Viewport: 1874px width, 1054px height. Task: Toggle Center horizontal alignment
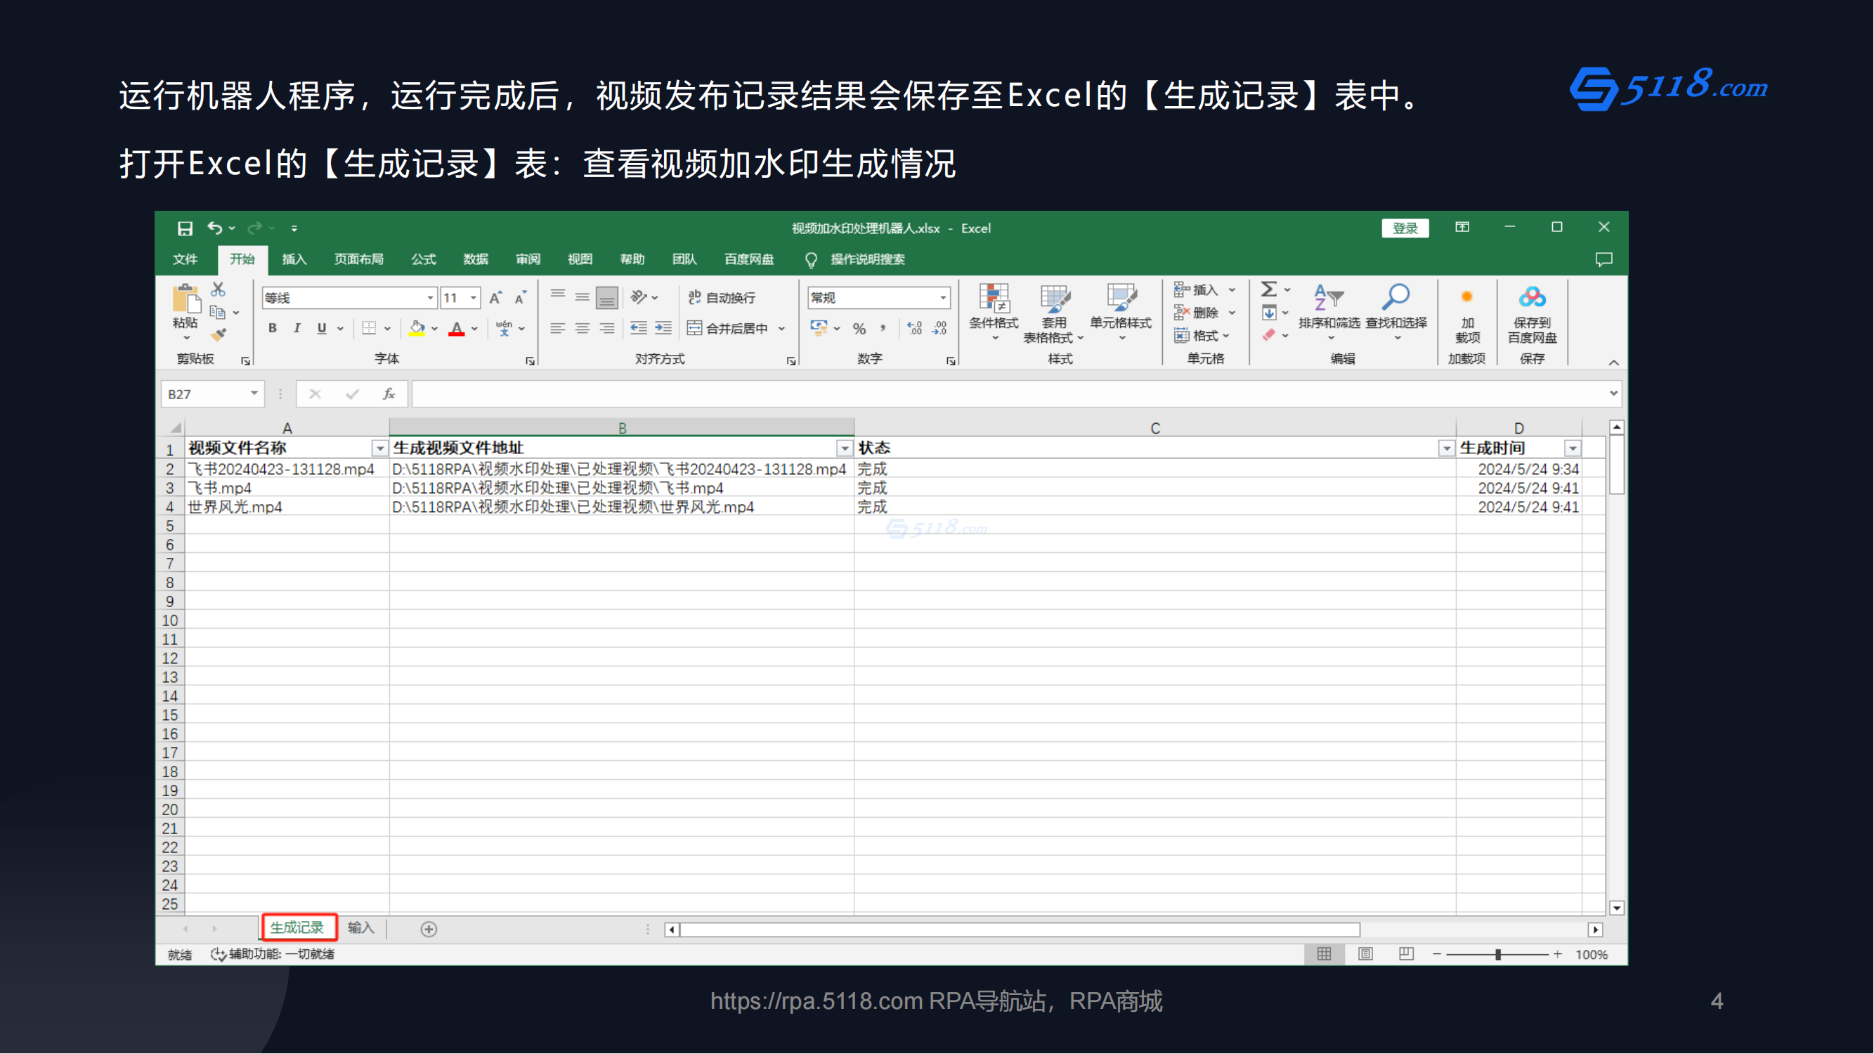click(582, 329)
